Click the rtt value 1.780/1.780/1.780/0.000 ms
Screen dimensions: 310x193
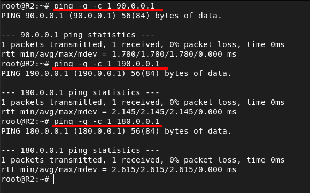(174, 54)
